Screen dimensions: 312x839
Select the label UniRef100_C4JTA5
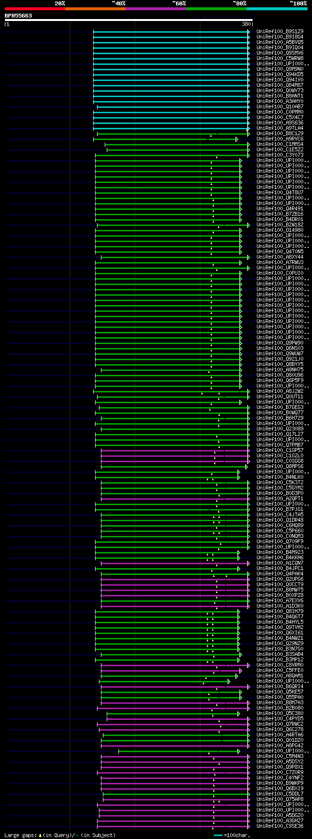point(280,514)
